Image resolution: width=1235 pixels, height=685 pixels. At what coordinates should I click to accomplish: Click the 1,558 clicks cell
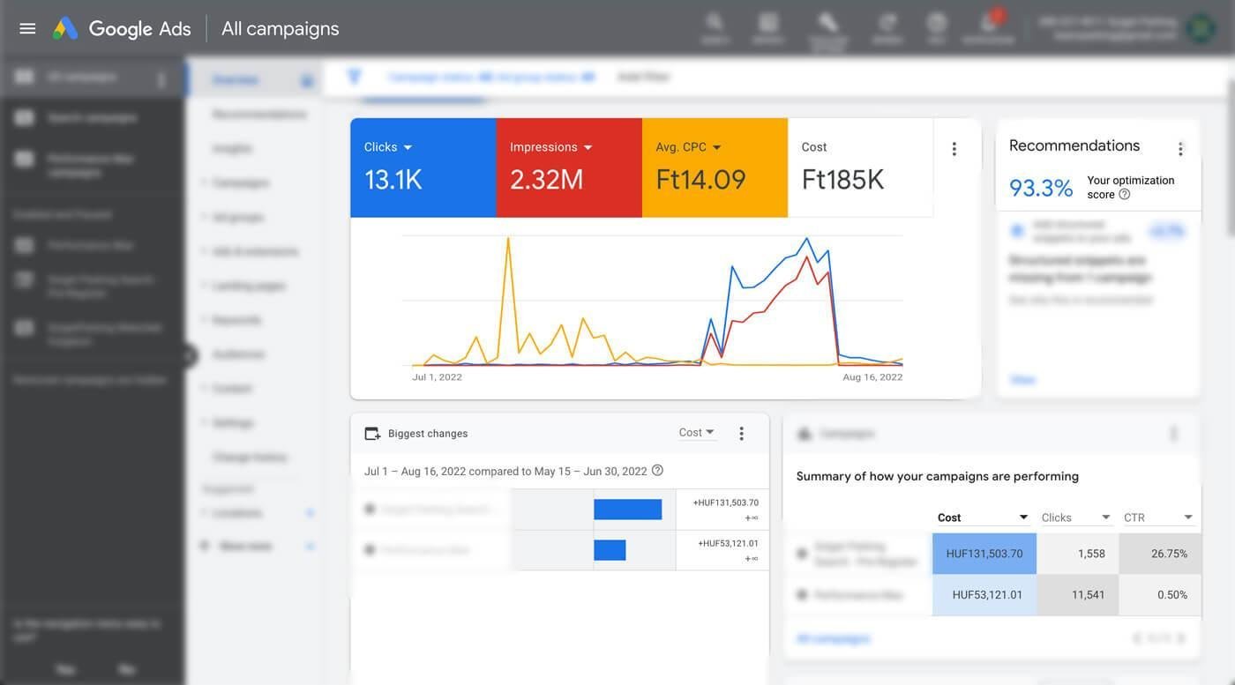tap(1078, 554)
